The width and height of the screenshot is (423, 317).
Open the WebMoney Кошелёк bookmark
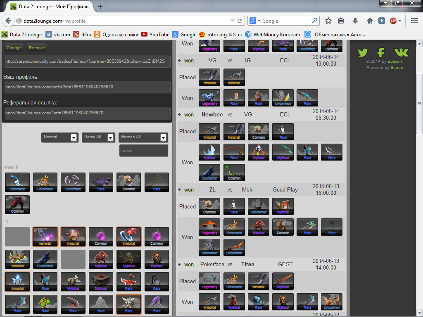(273, 35)
